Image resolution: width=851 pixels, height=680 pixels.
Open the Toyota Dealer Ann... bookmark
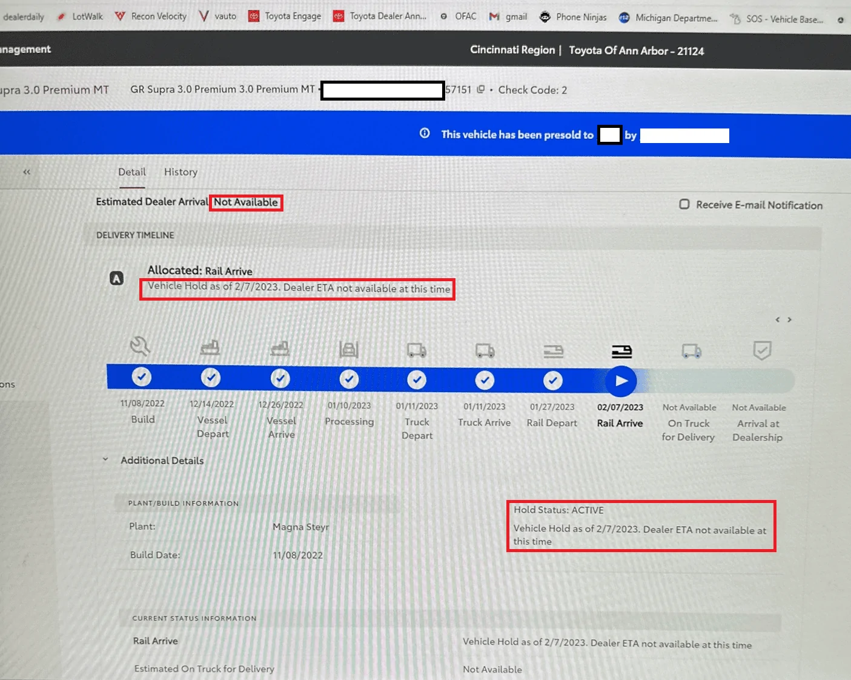(380, 16)
